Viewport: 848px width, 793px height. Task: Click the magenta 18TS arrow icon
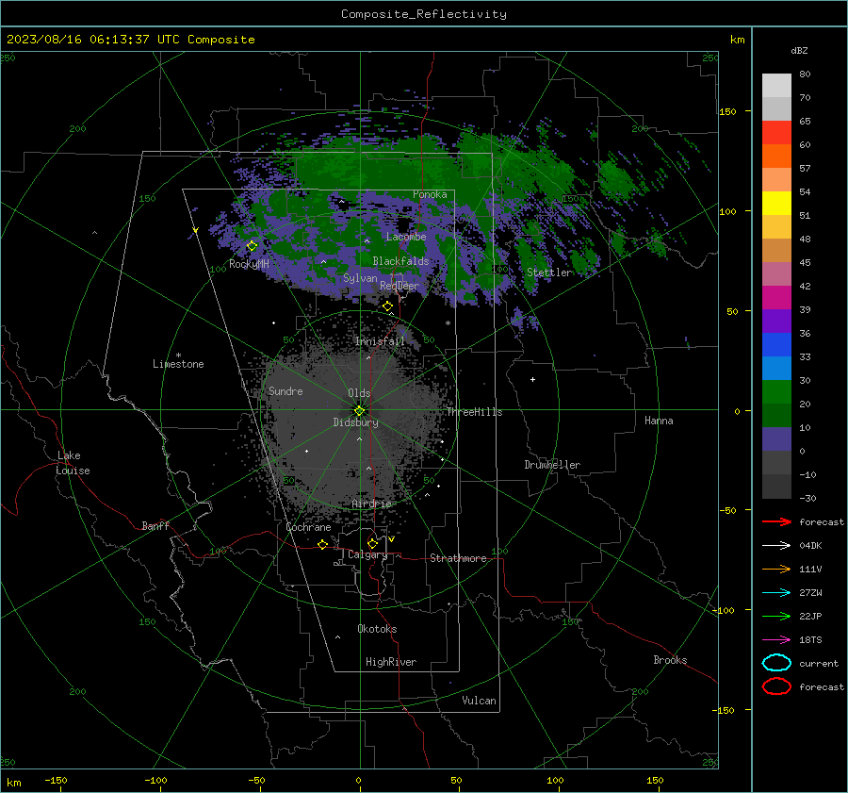click(776, 639)
